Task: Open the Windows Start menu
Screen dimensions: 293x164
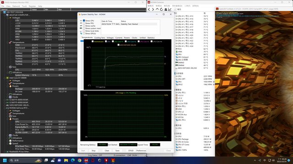Action: [5, 160]
